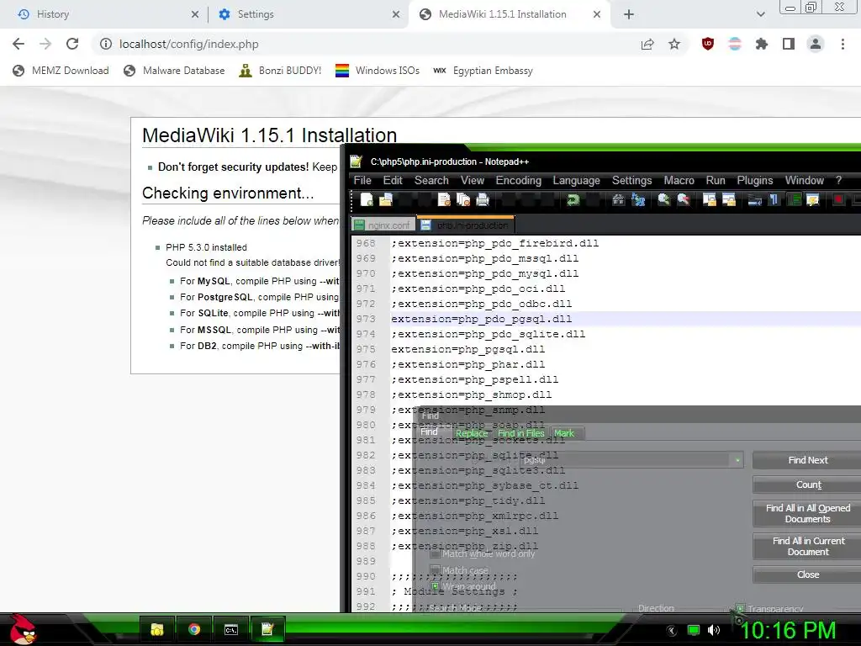Switch to the Mark tab in Find dialog
This screenshot has height=646, width=861.
tap(564, 433)
